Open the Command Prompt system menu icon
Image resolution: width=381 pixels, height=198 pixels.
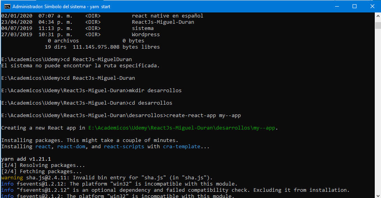[7, 7]
